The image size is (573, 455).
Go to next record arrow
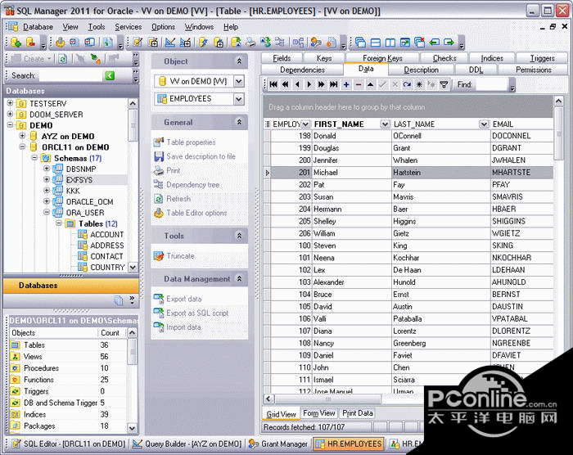[309, 85]
